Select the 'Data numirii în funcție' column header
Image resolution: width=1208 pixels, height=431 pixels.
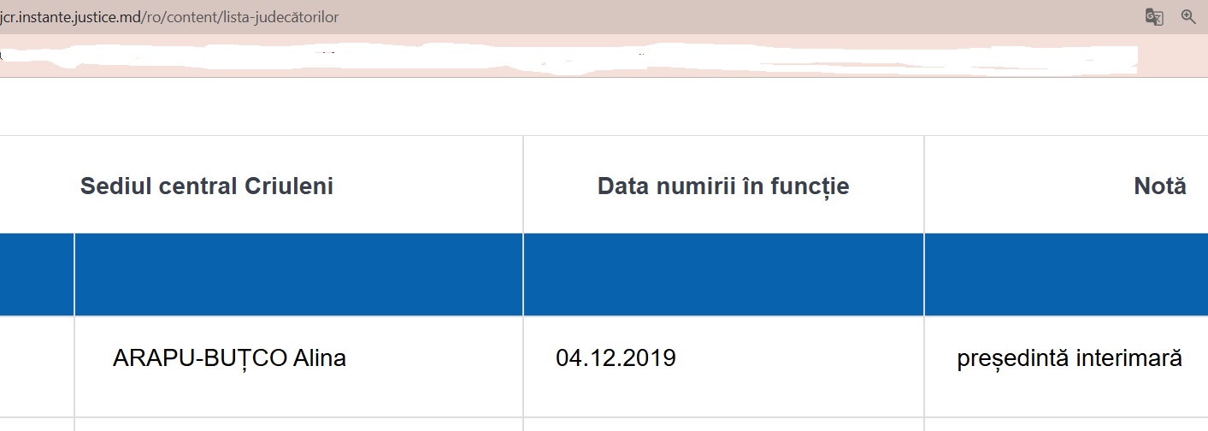click(x=723, y=186)
